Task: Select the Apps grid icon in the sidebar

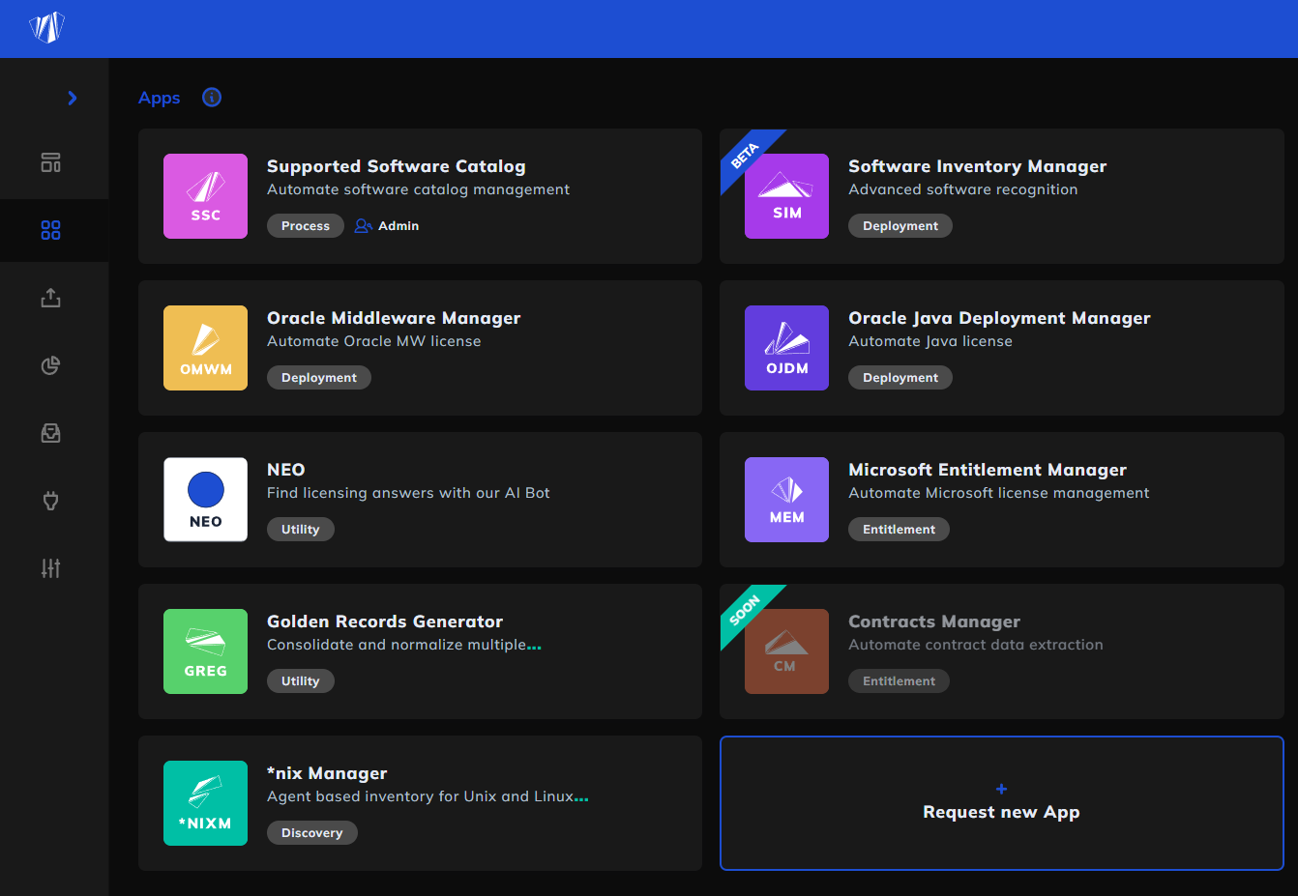Action: coord(51,230)
